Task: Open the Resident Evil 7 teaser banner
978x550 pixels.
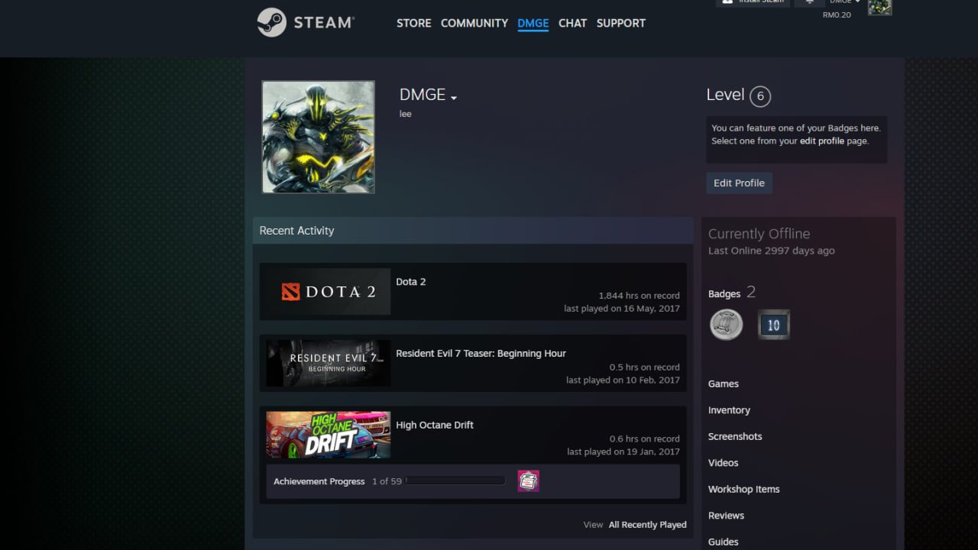Action: pyautogui.click(x=329, y=364)
